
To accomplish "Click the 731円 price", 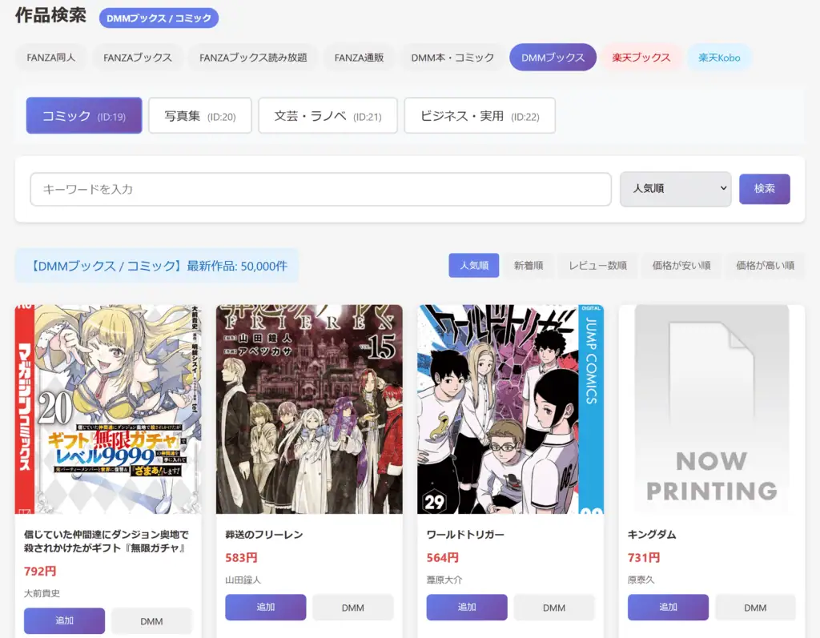I will pyautogui.click(x=644, y=557).
